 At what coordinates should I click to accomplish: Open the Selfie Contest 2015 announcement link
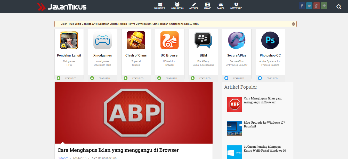click(x=130, y=24)
